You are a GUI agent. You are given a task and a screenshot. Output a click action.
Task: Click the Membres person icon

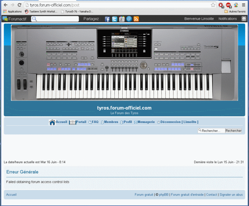(102, 122)
